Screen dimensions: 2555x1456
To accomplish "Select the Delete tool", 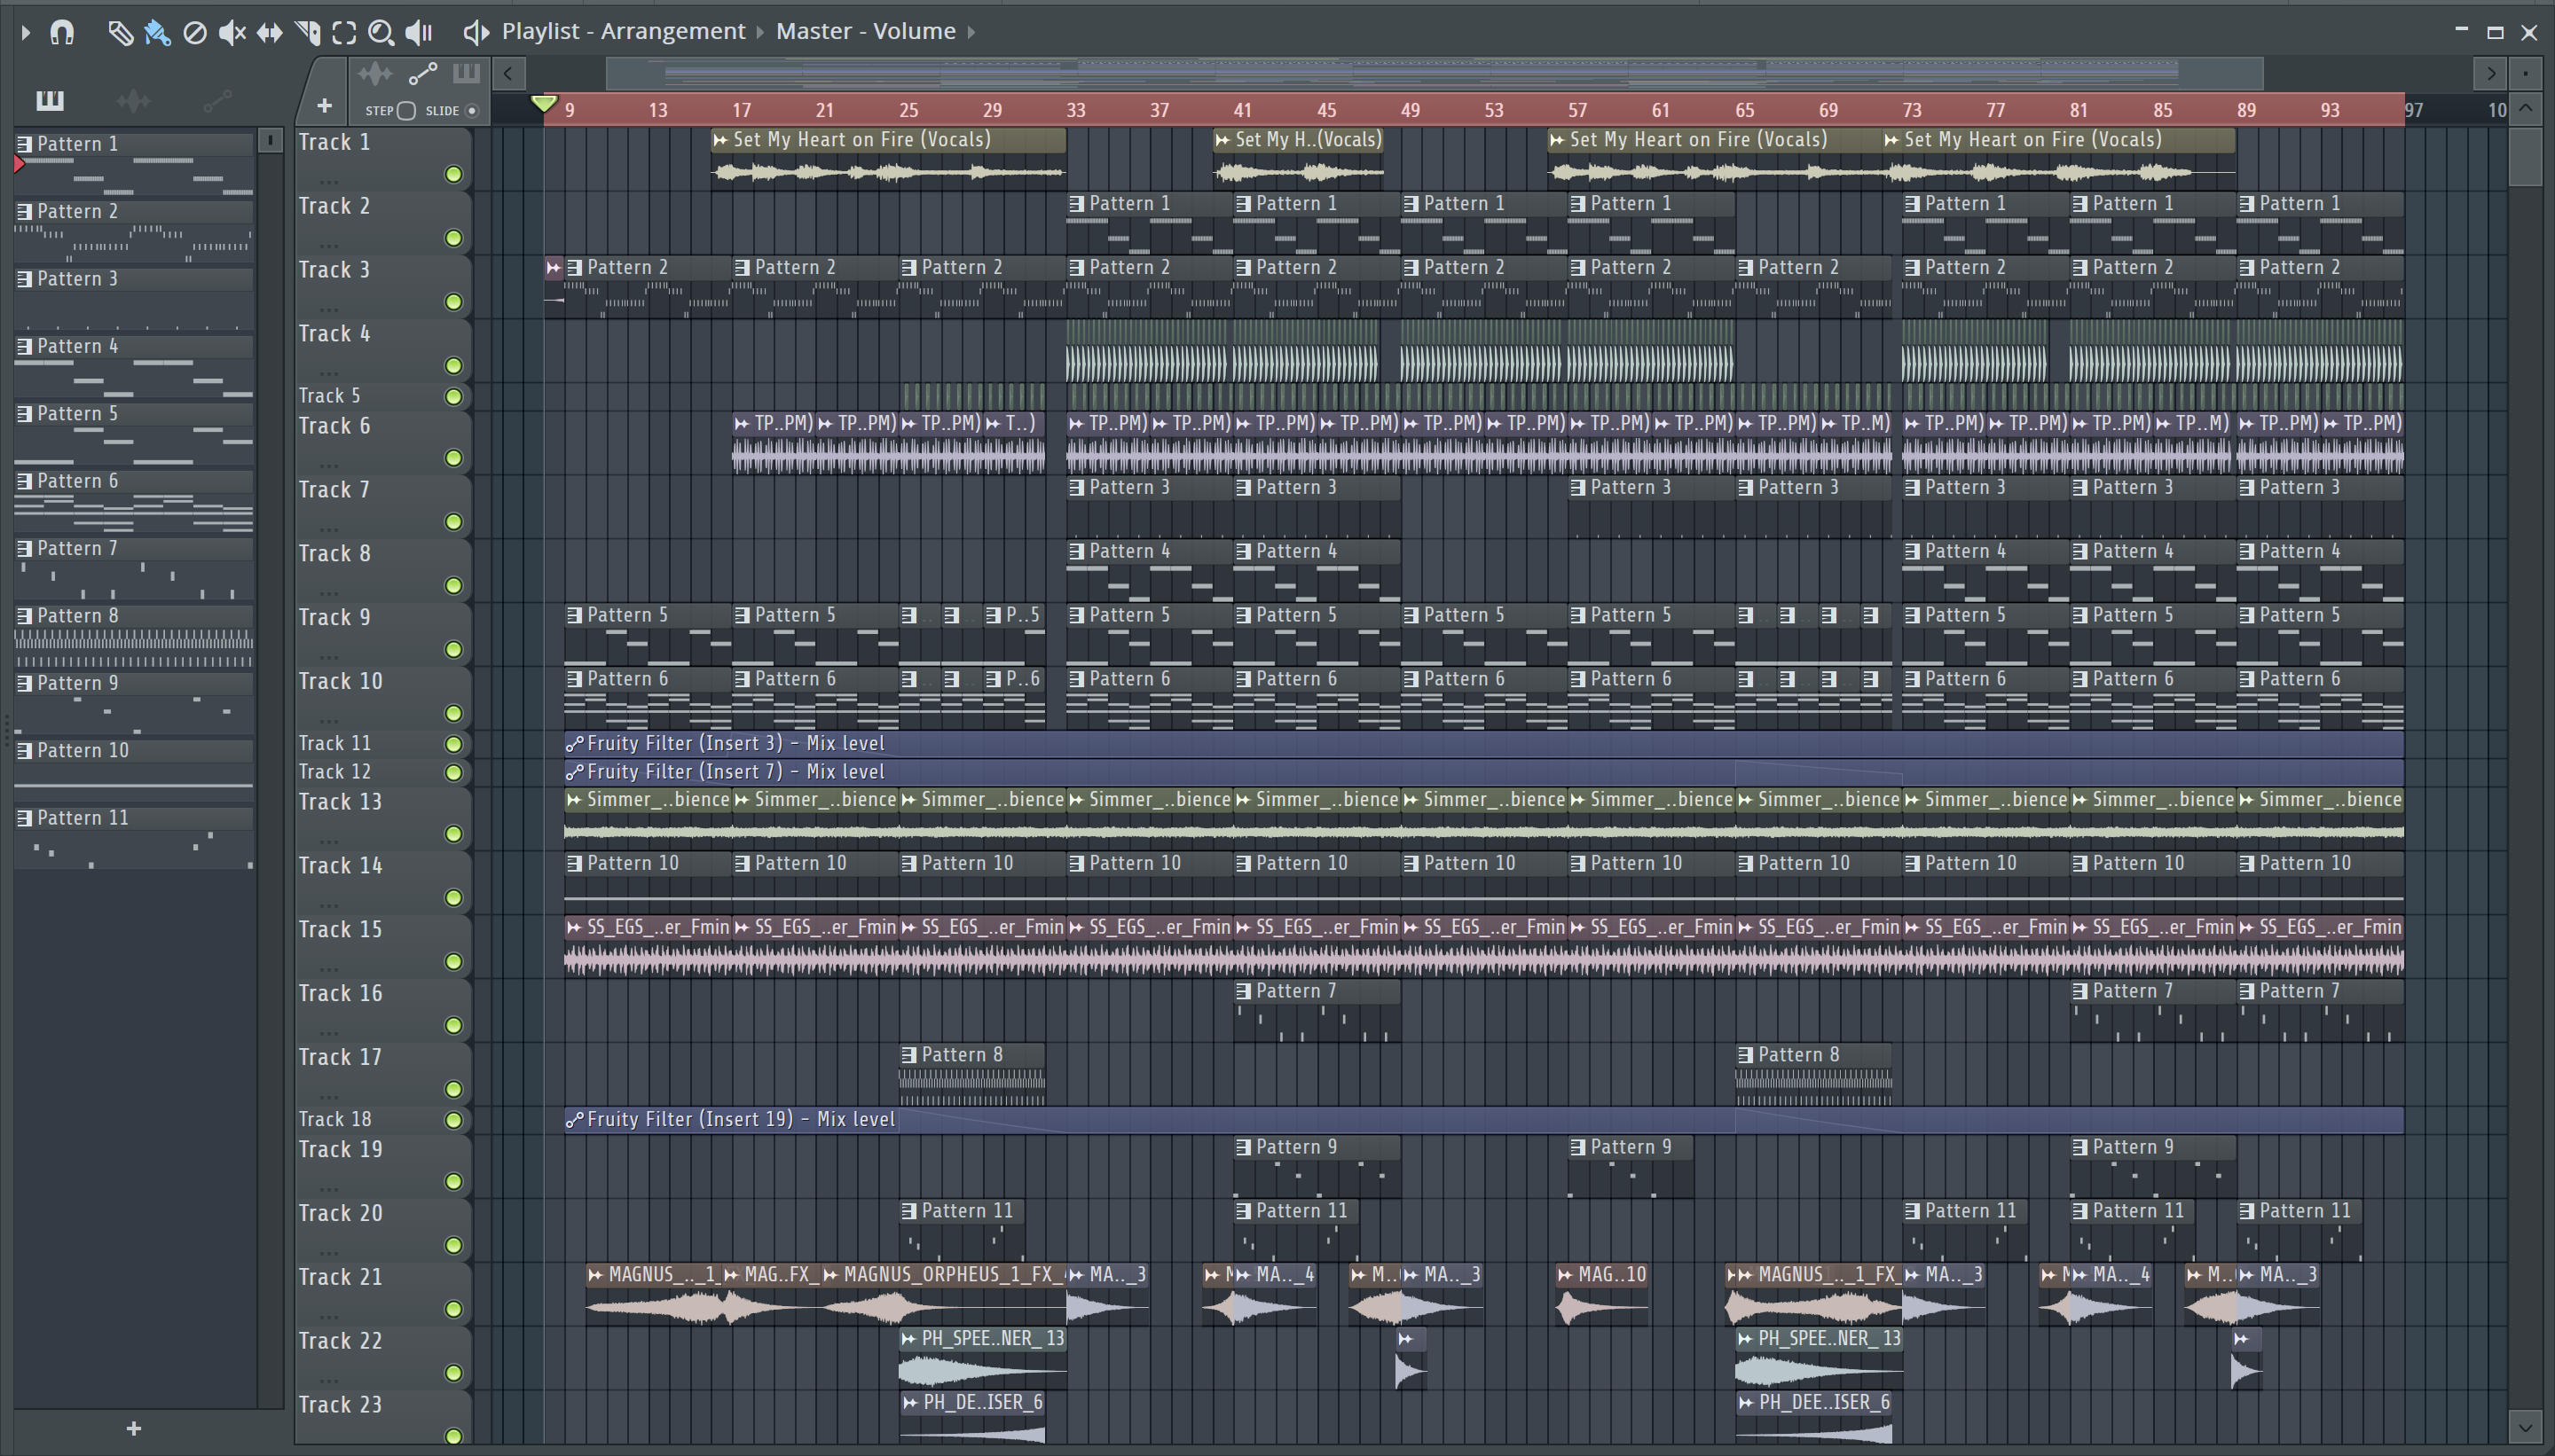I will pos(195,33).
